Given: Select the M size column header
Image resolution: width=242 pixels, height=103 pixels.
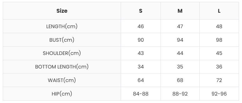Looking at the screenshot, I should 180,11.
